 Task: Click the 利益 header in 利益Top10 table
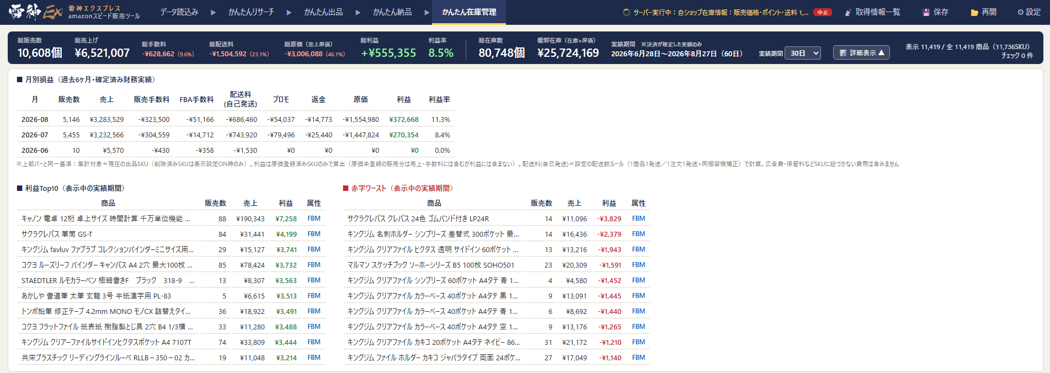pos(286,203)
